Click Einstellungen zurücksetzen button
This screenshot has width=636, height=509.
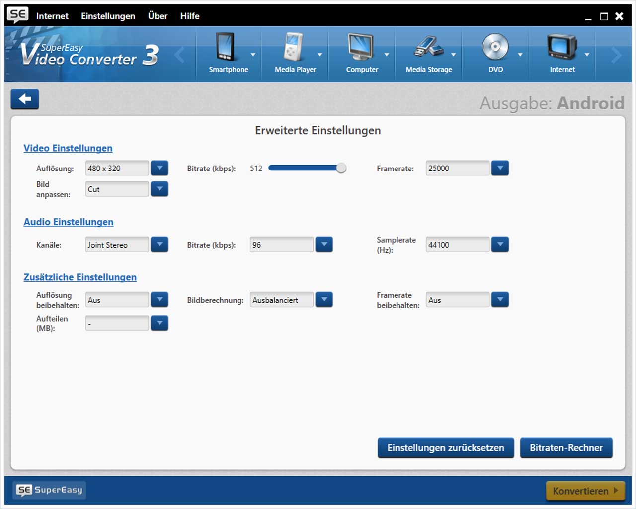point(446,448)
